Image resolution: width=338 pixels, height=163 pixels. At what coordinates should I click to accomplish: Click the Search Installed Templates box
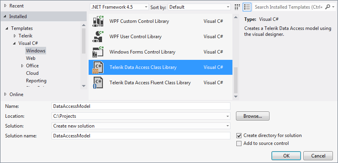289,7
